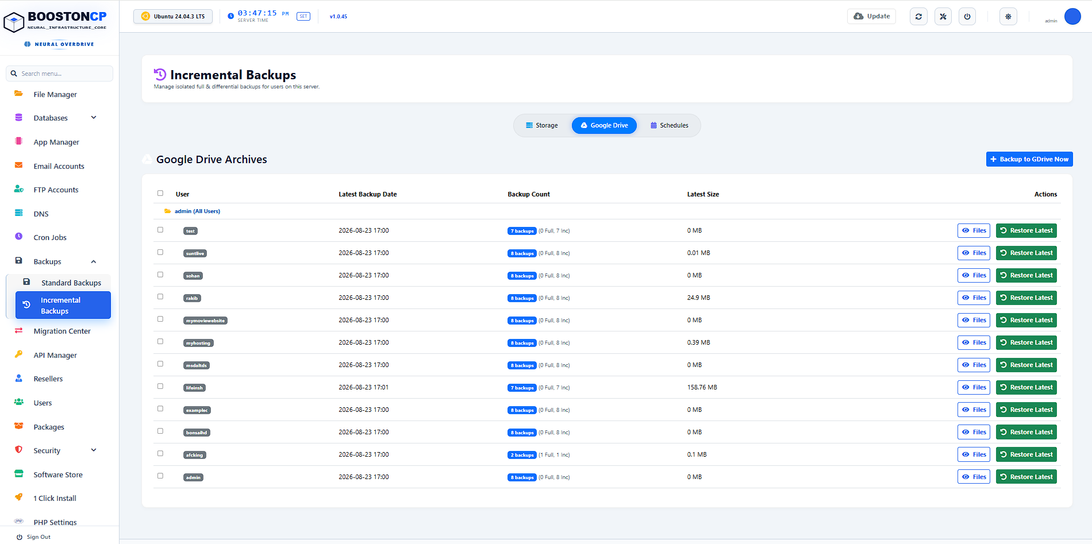Check the checkbox for user rakib
Image resolution: width=1092 pixels, height=544 pixels.
point(160,297)
